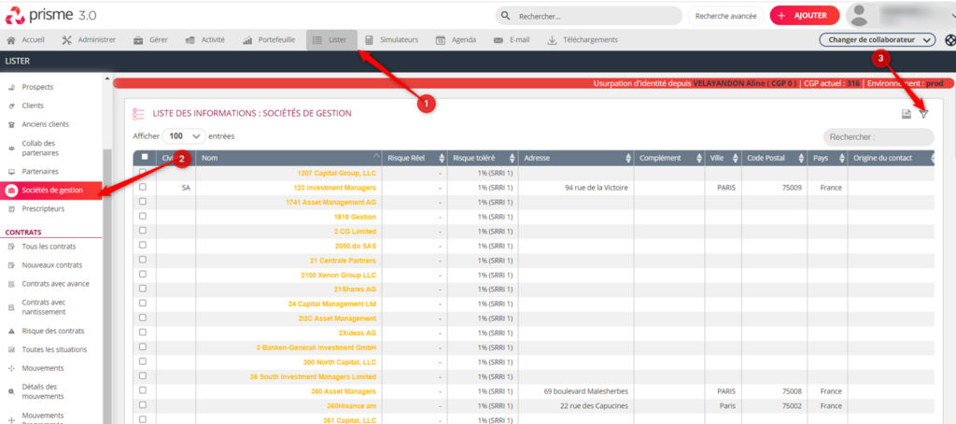Screen dimensions: 956x424
Task: Tick the checkbox for the 360 Asset Managers row
Action: tap(143, 390)
